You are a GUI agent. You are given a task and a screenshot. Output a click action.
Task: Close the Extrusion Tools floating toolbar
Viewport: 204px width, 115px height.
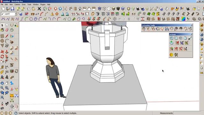pyautogui.click(x=191, y=25)
